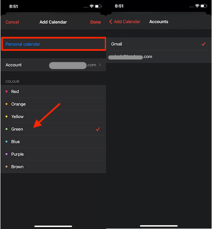Pick the Yellow colour option
Image resolution: width=212 pixels, height=229 pixels.
click(53, 117)
